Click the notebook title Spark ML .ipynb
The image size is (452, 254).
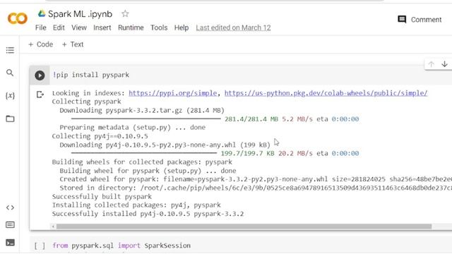(80, 14)
